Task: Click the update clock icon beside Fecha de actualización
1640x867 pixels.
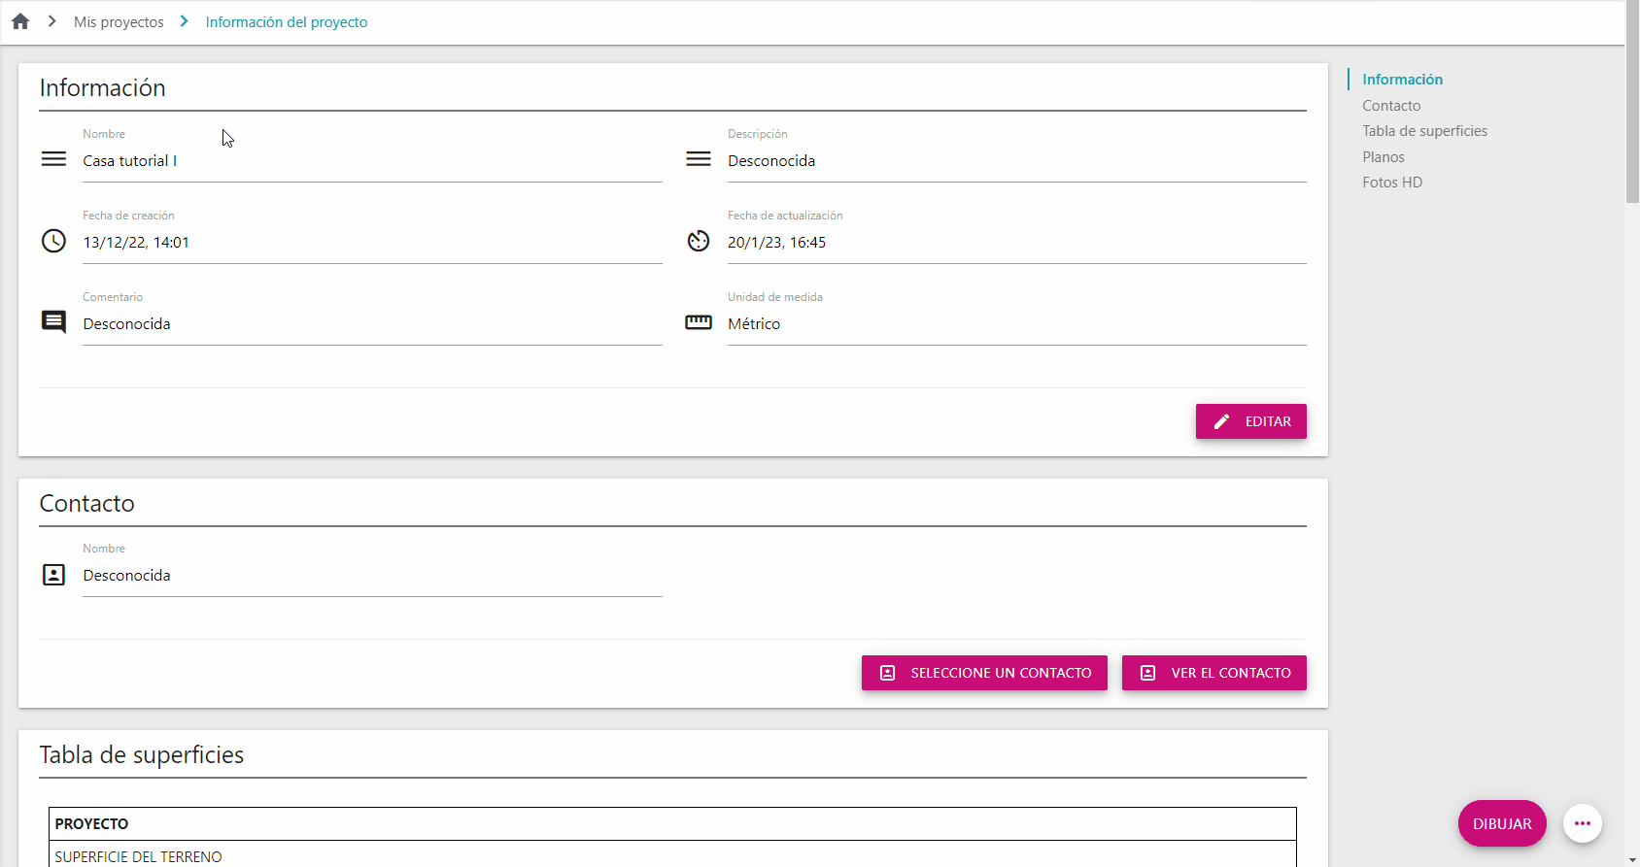Action: tap(699, 241)
